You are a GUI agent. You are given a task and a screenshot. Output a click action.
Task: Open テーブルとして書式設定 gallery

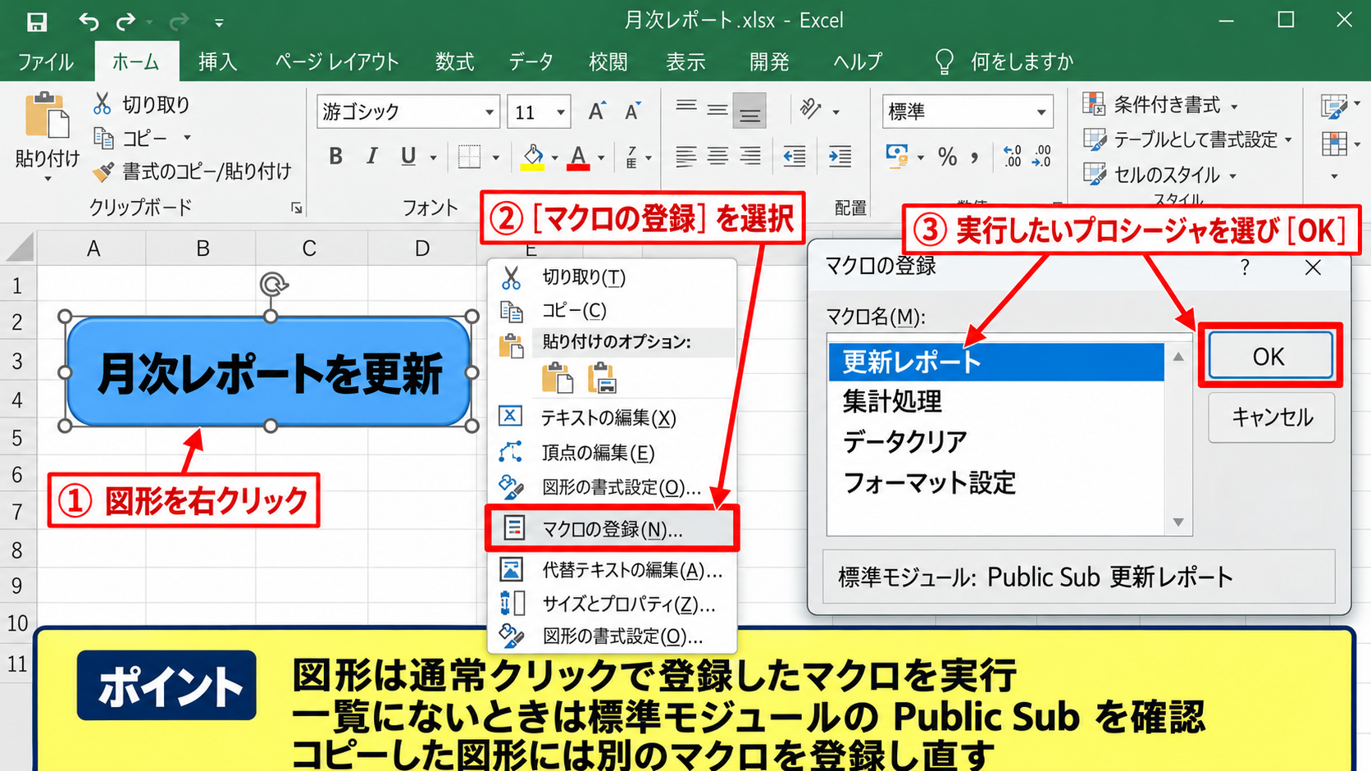pos(1187,139)
